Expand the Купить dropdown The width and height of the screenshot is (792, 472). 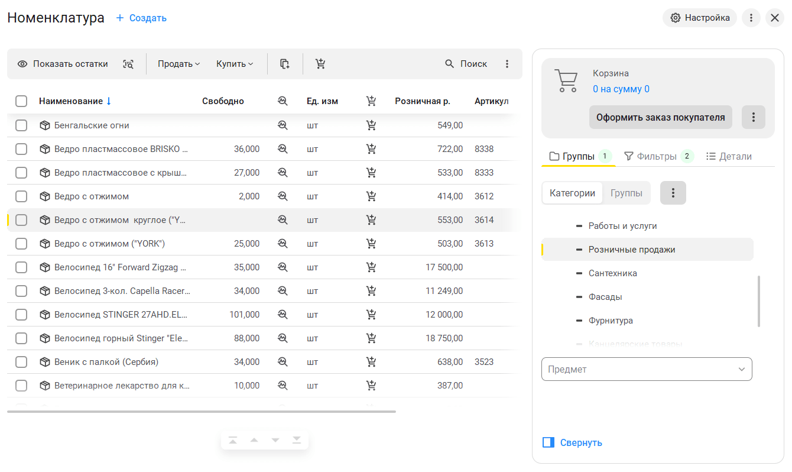point(235,64)
